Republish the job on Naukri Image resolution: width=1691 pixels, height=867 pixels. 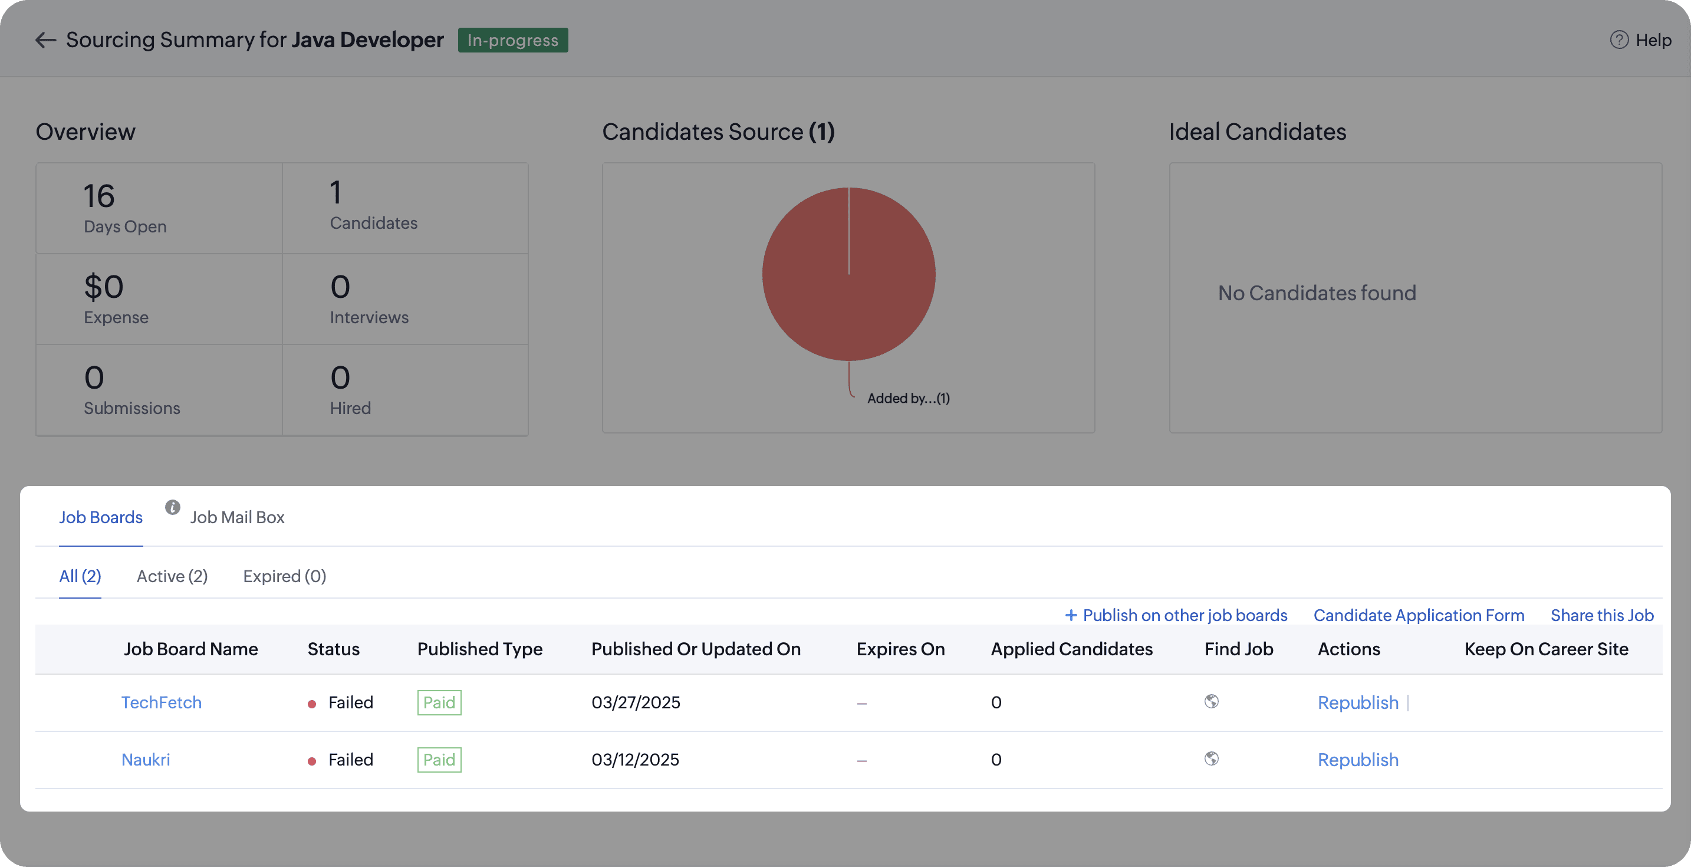coord(1357,759)
